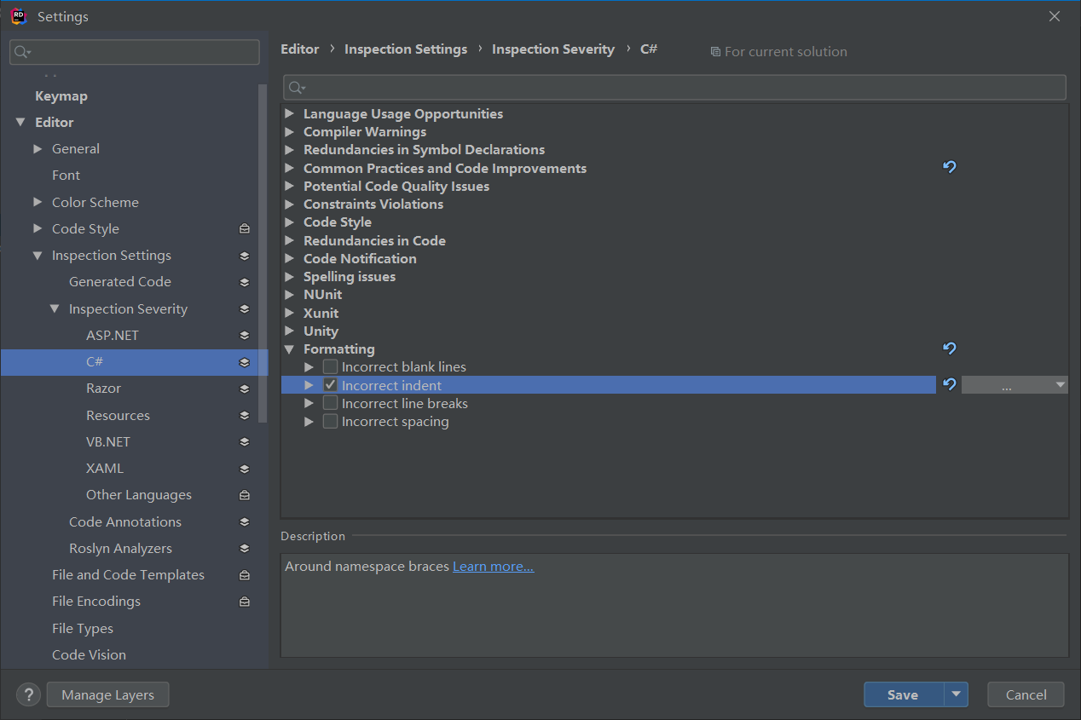Screen dimensions: 1081x720
Task: Collapse the Inspection Severity tree node
Action: tap(55, 308)
